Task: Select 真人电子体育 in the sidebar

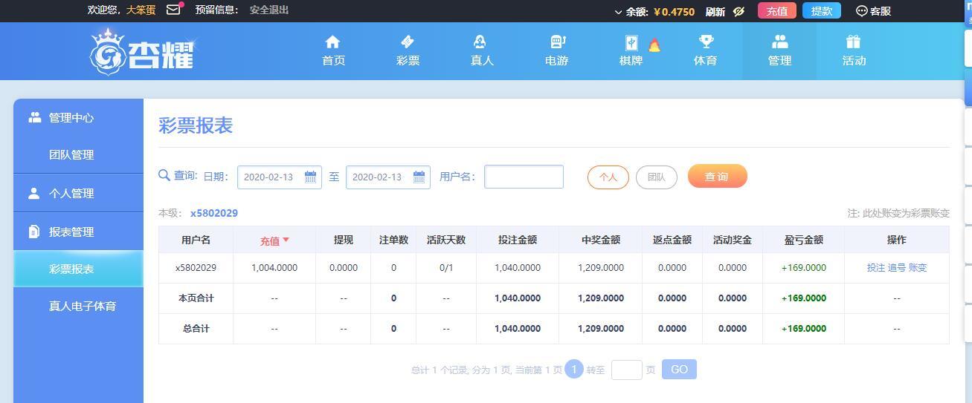Action: coord(78,306)
